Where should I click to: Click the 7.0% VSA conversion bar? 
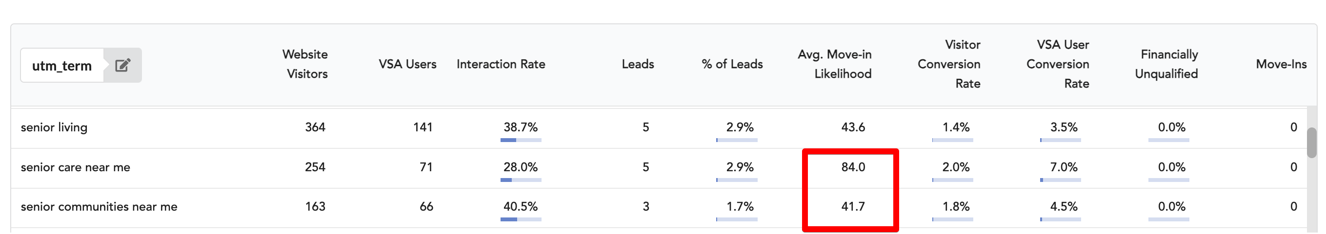click(1060, 180)
